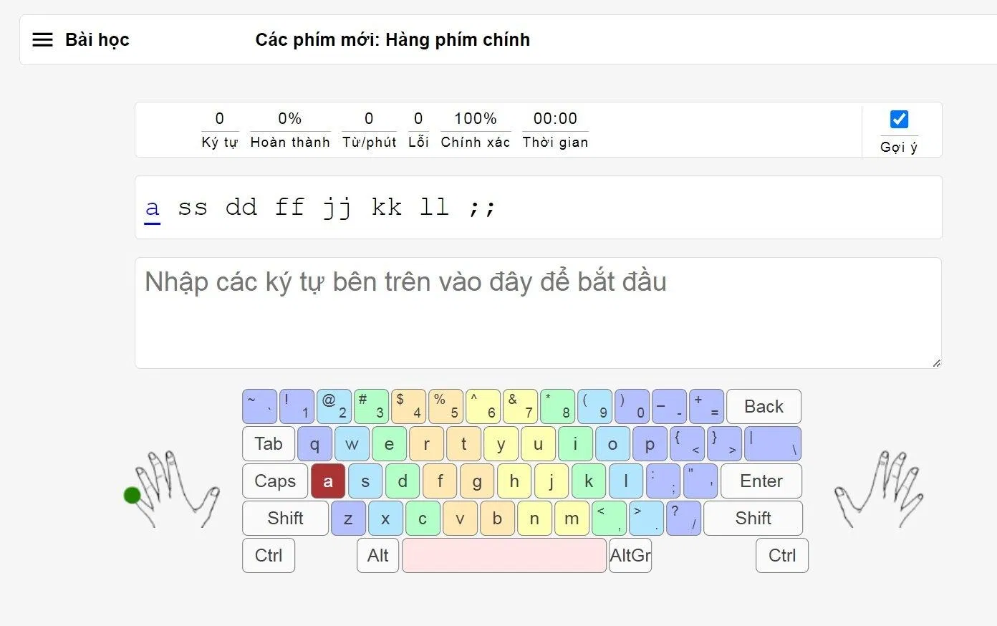
Task: Open lesson list from 'Bài học' header
Action: tap(97, 39)
